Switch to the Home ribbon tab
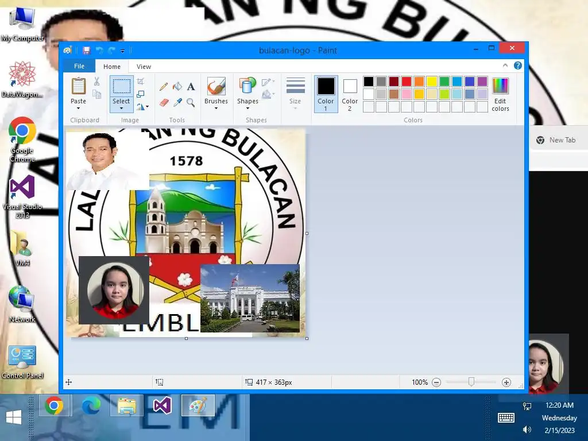 click(112, 67)
